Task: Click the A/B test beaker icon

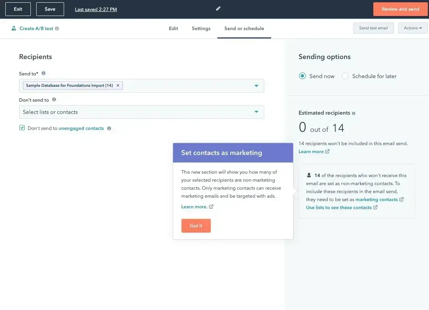Action: 13,28
